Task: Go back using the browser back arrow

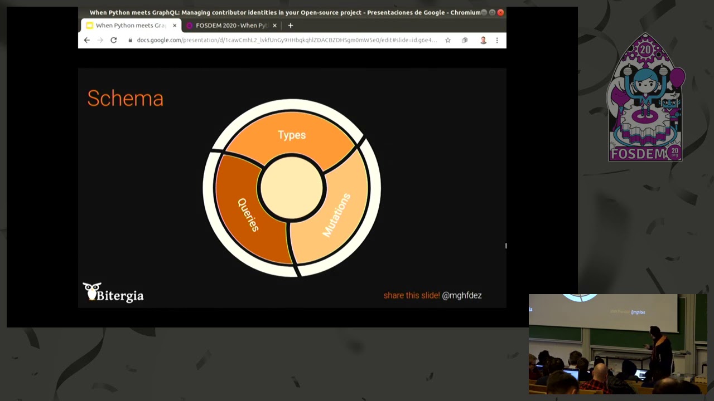Action: pos(86,40)
